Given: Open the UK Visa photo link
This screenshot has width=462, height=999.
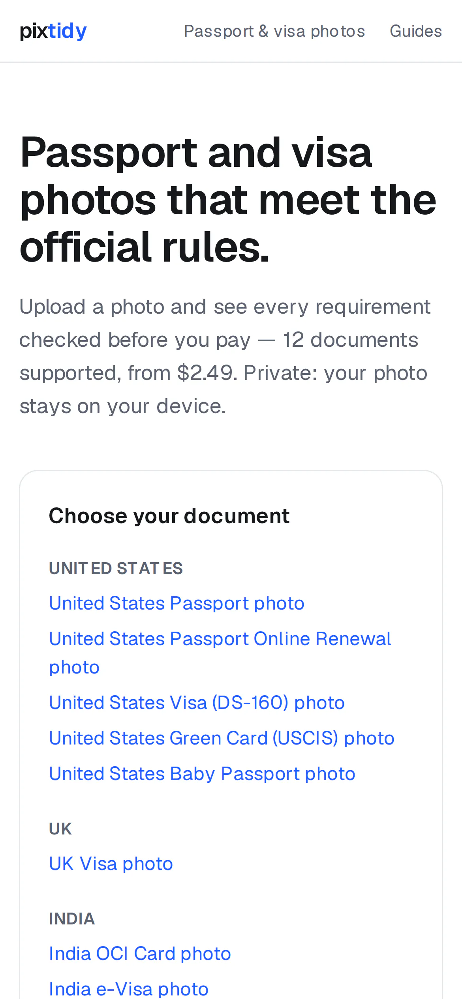Looking at the screenshot, I should (x=111, y=864).
